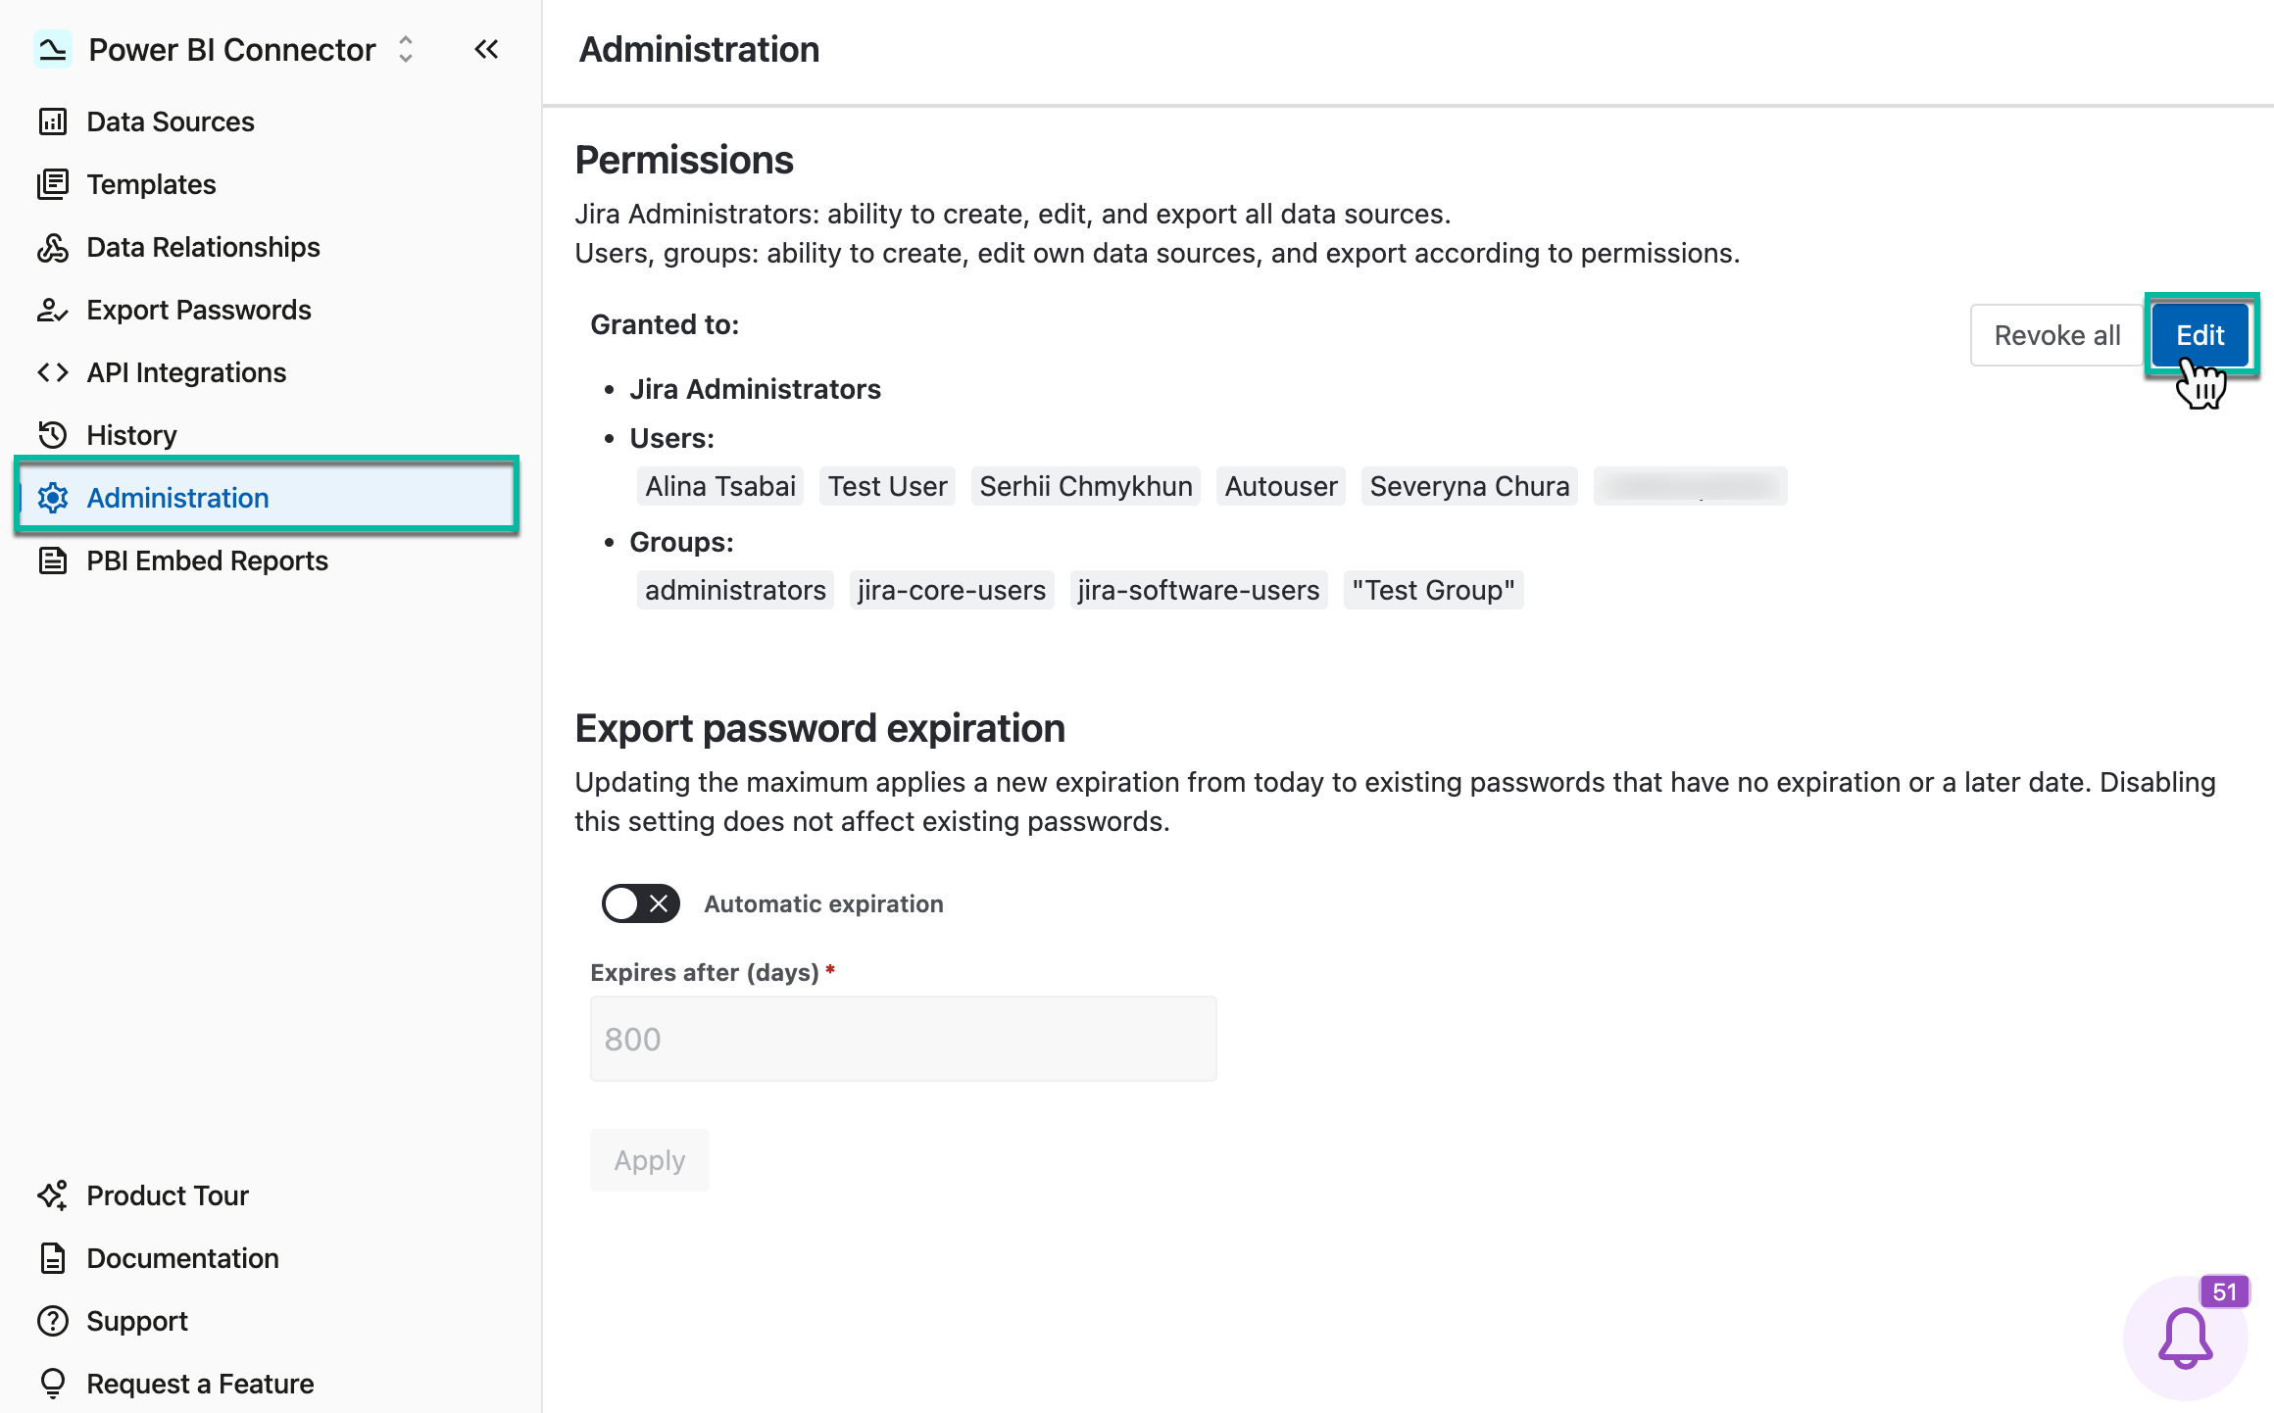Click the "Test Group" group tag
2274x1413 pixels.
[1434, 590]
